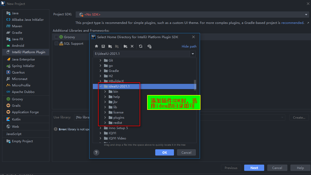Select Android project type
Image resolution: width=311 pixels, height=175 pixels.
[x=26, y=45]
